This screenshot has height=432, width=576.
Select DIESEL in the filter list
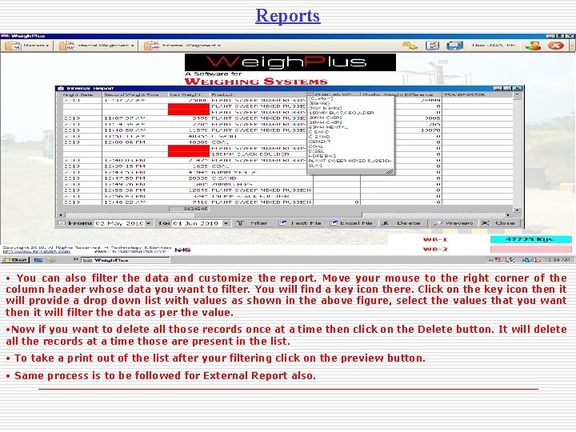pyautogui.click(x=317, y=151)
